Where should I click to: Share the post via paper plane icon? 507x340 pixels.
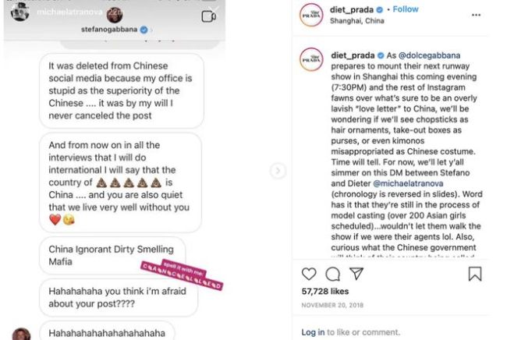(356, 274)
